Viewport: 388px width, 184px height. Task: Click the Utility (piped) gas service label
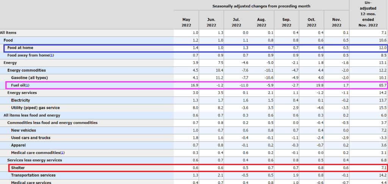pyautogui.click(x=36, y=108)
